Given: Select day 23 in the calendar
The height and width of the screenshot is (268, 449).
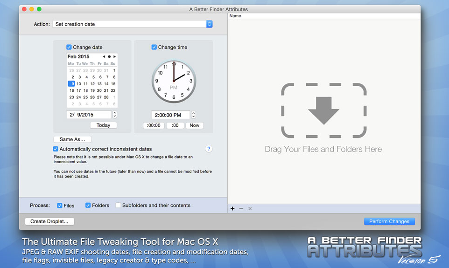Looking at the screenshot, I should click(71, 97).
